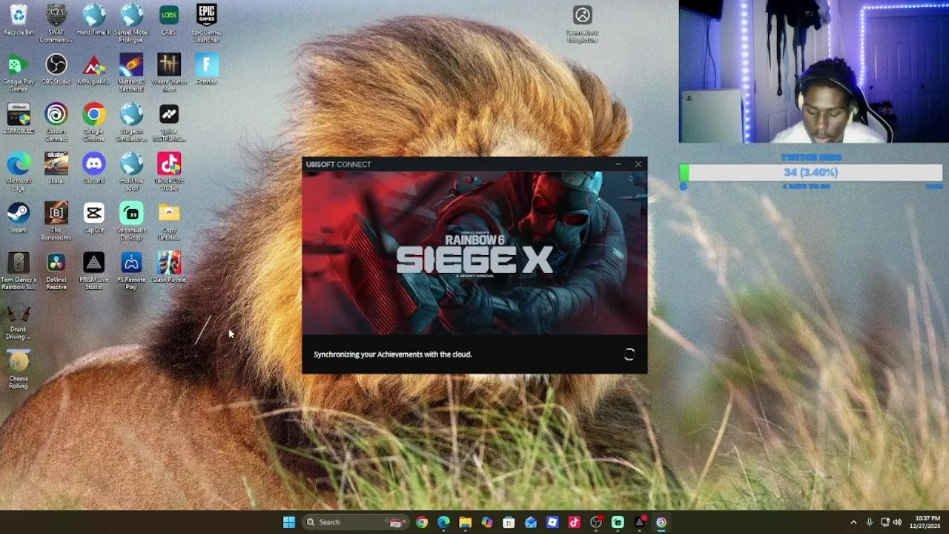The image size is (949, 534).
Task: Open the Sunset Motel Prologue desktop shortcut
Action: pyautogui.click(x=131, y=23)
